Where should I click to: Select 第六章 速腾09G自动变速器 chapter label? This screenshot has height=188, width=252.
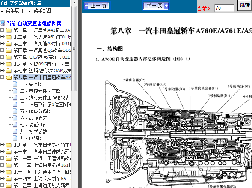(41, 64)
